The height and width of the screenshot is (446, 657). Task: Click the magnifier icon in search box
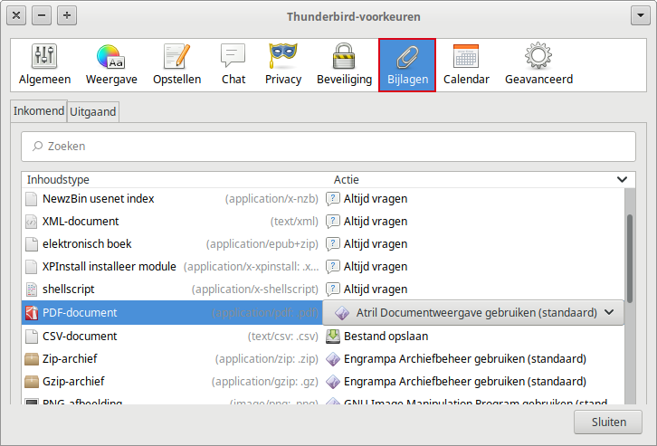[x=38, y=146]
